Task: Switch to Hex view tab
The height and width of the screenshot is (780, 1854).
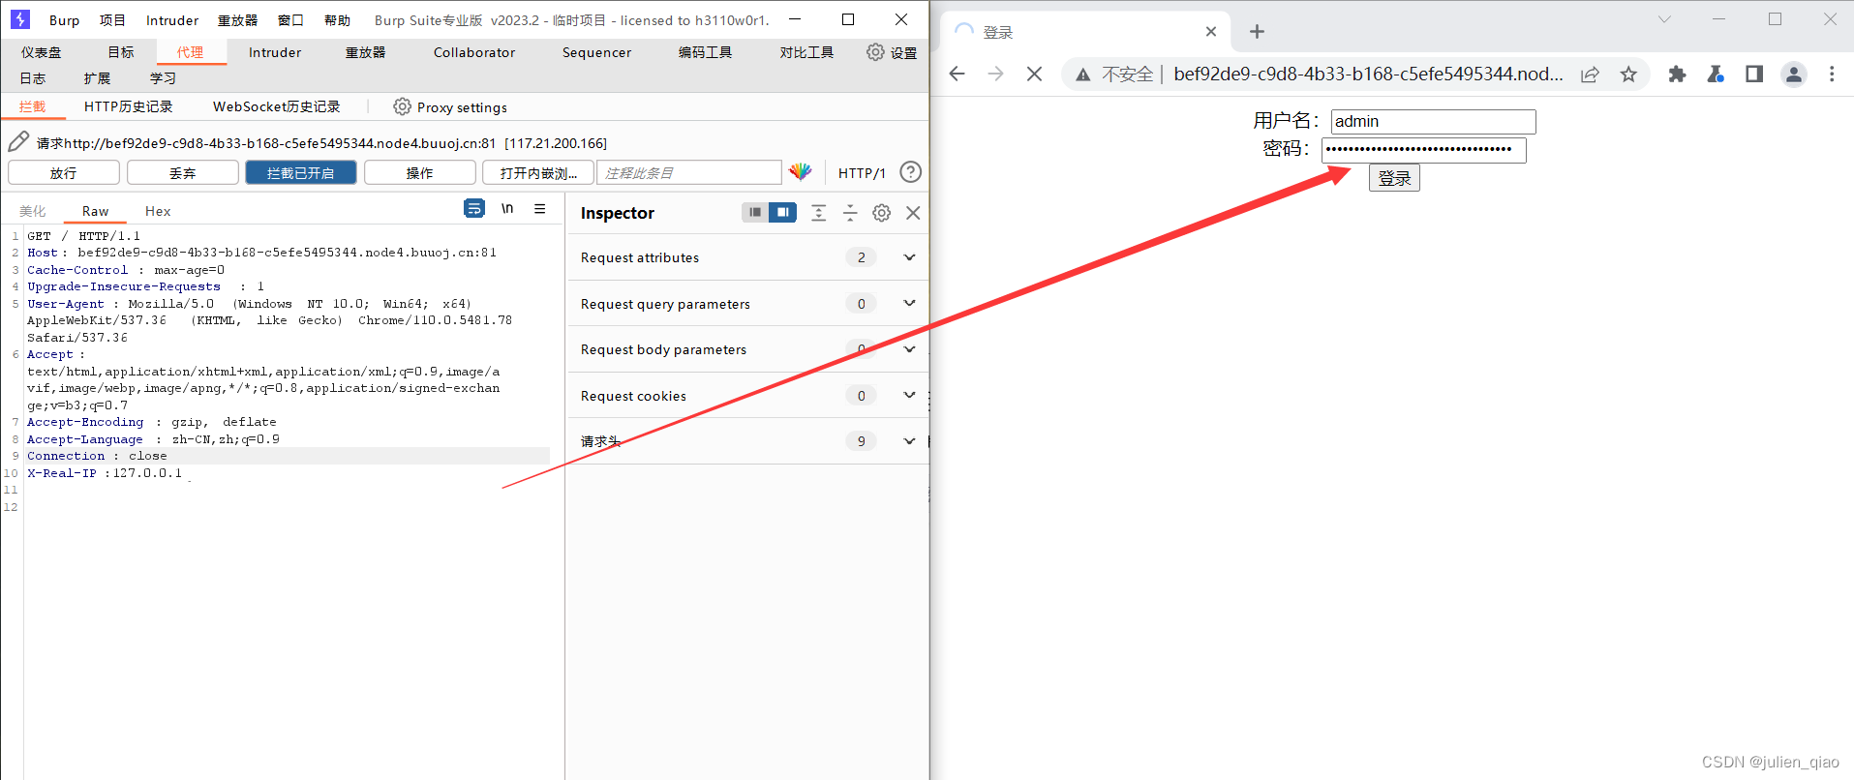Action: pos(158,211)
